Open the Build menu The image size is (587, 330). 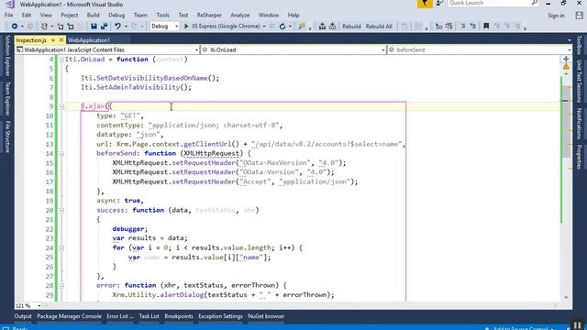tap(93, 16)
